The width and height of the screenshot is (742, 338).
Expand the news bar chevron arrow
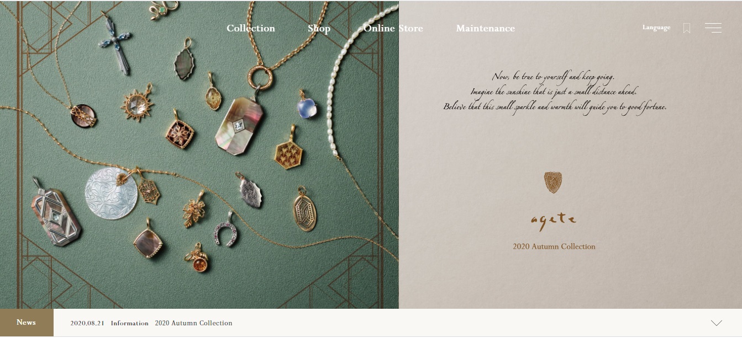(717, 323)
